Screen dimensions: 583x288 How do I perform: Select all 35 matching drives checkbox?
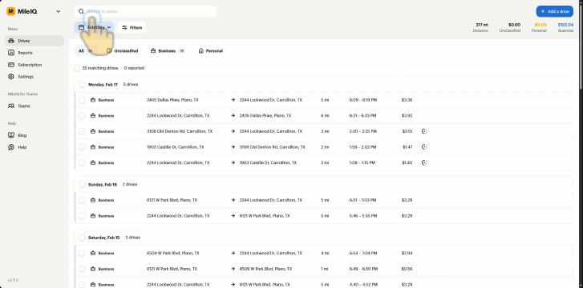pyautogui.click(x=77, y=68)
